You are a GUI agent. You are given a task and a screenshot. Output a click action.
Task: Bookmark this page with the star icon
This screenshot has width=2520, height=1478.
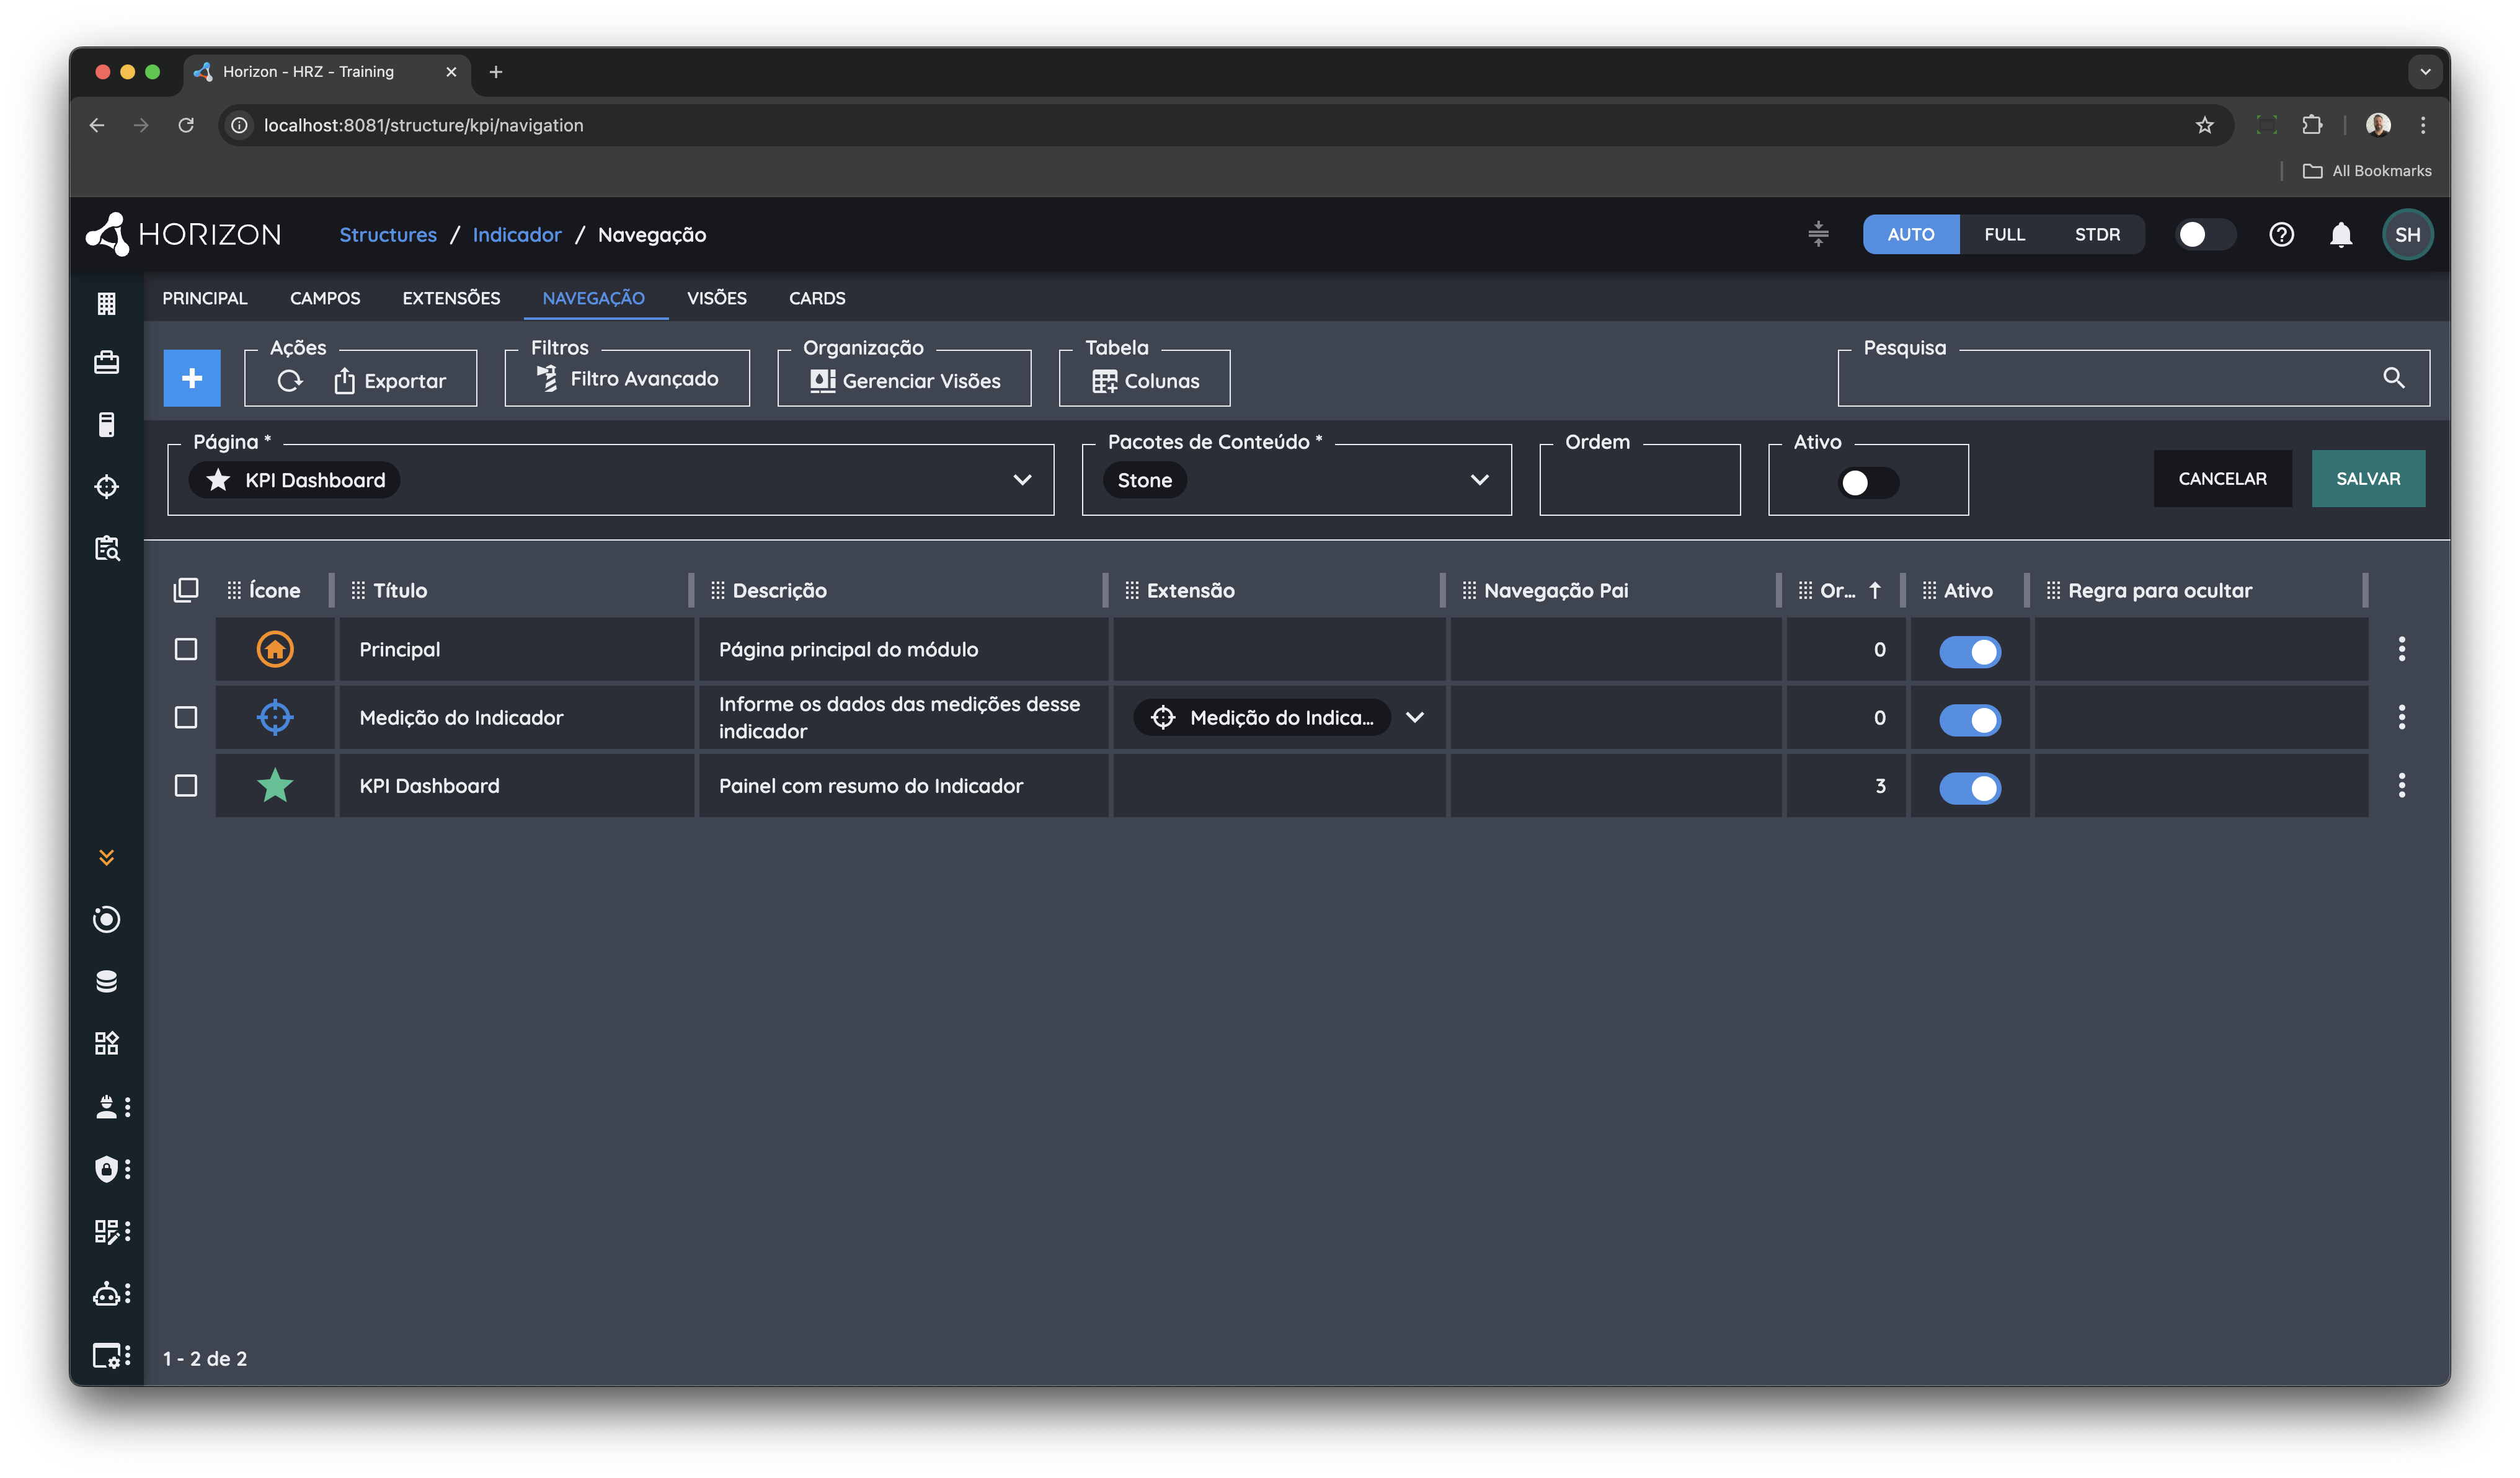coord(2204,125)
